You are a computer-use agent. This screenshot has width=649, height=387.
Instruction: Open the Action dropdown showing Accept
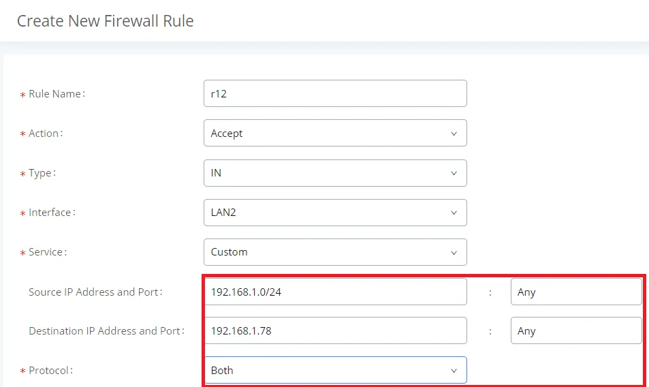tap(335, 133)
